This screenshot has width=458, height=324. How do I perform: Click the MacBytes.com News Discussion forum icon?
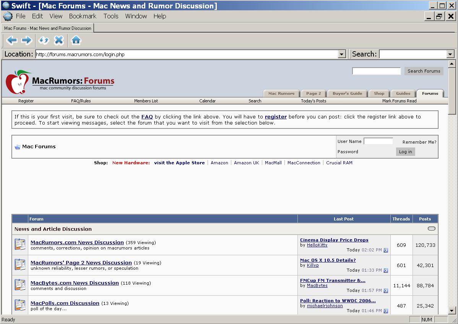click(20, 285)
